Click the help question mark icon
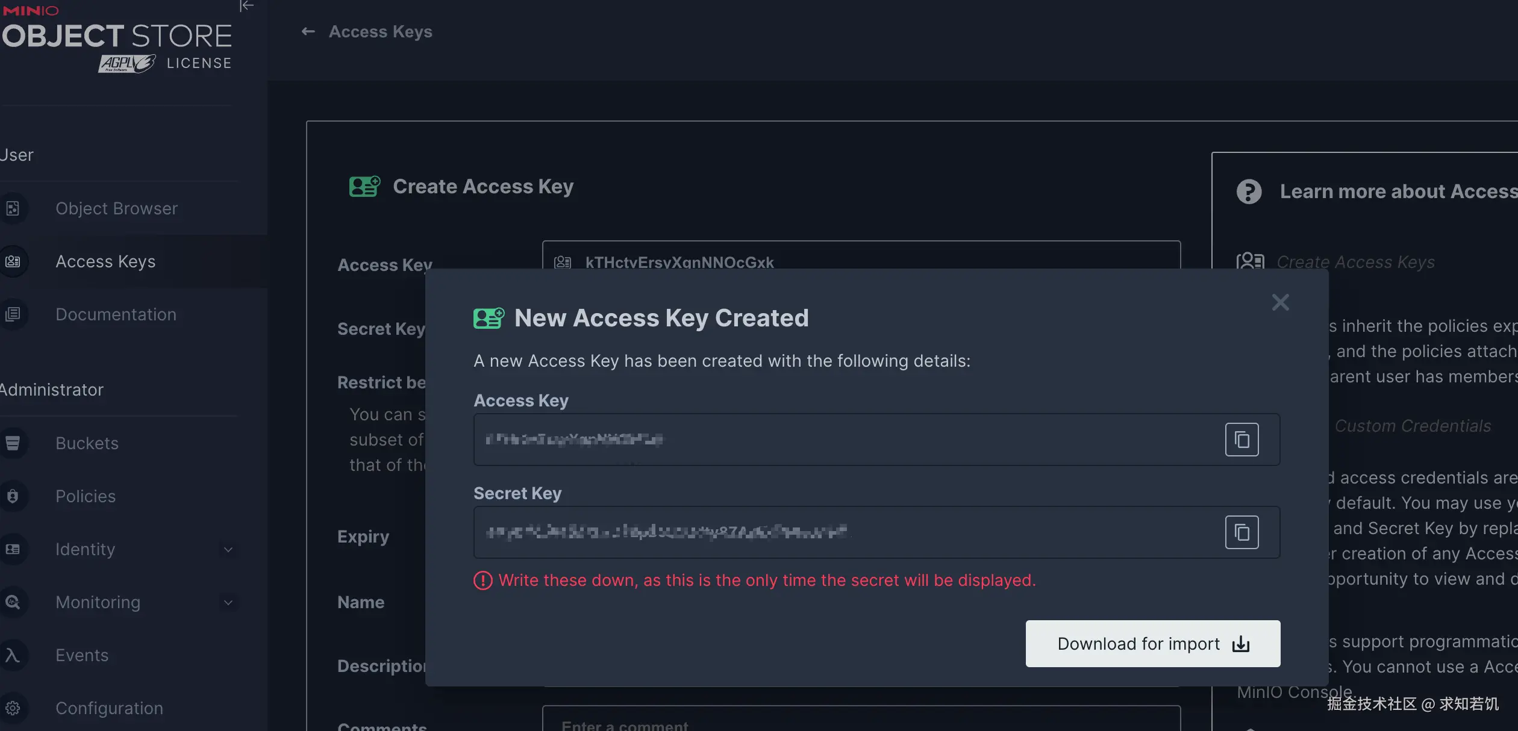The width and height of the screenshot is (1518, 731). [1249, 191]
